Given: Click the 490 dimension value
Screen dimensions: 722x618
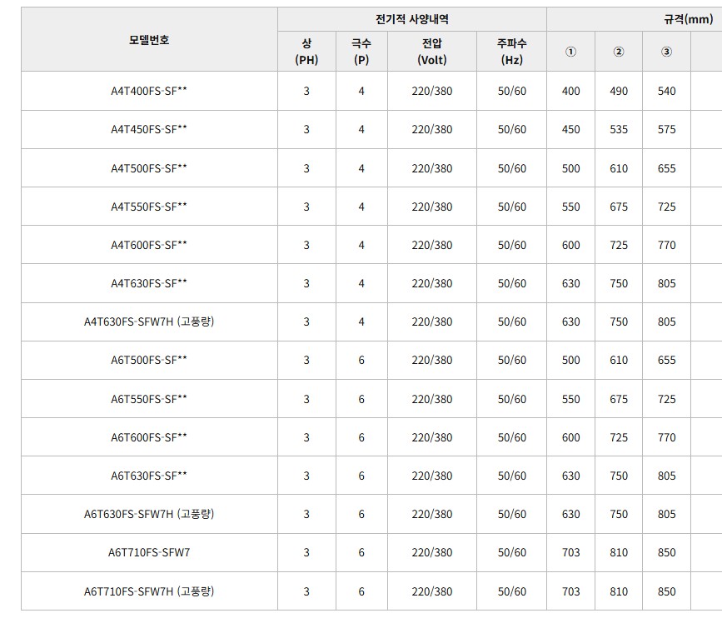Looking at the screenshot, I should [x=618, y=91].
